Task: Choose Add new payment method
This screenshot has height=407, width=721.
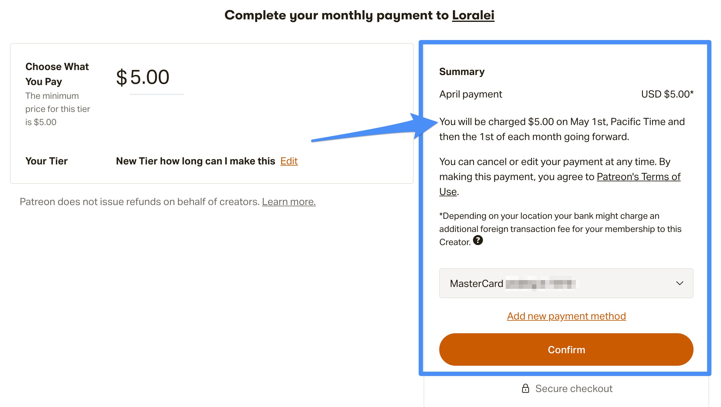Action: [566, 316]
